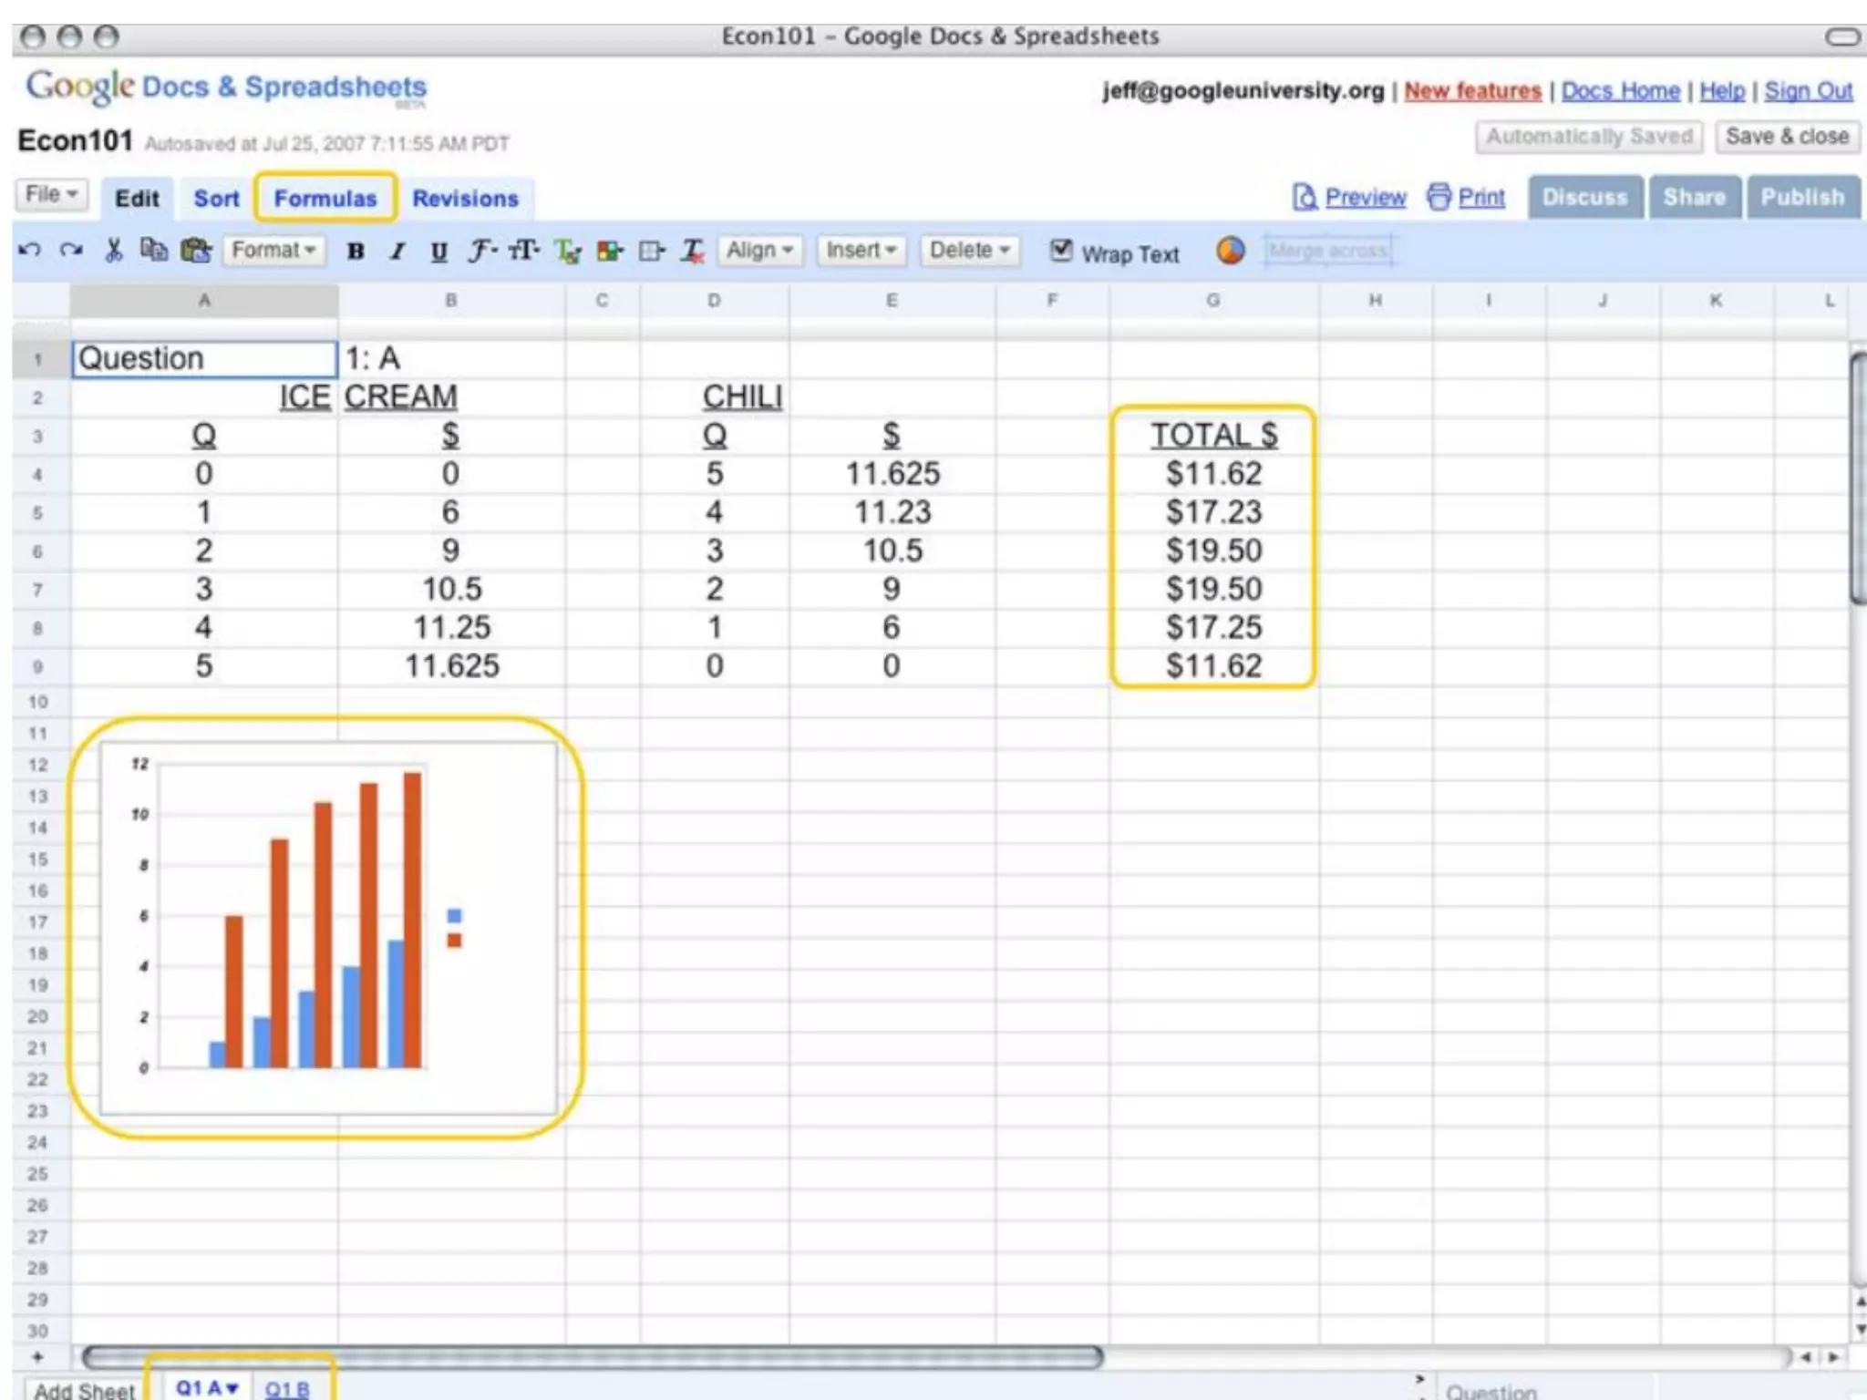Screen dimensions: 1867x1400
Task: Click the text color tool icon
Action: click(x=567, y=251)
